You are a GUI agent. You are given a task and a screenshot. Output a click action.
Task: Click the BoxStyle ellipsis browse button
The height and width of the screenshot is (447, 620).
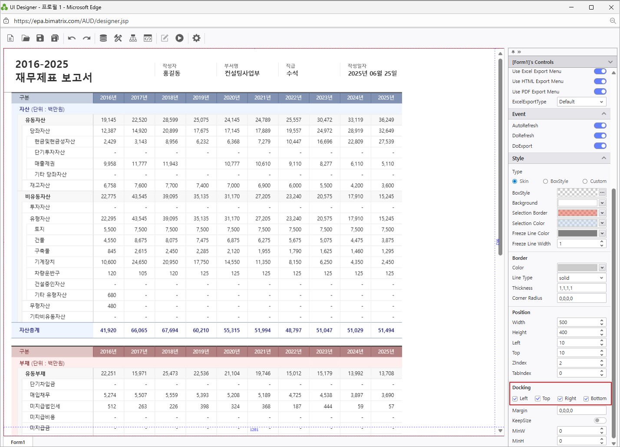coord(602,193)
